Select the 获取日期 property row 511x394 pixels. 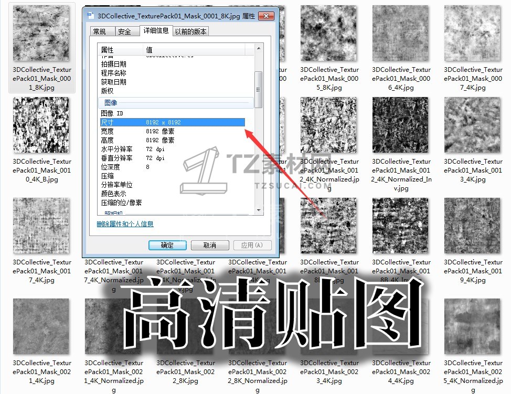pyautogui.click(x=172, y=82)
